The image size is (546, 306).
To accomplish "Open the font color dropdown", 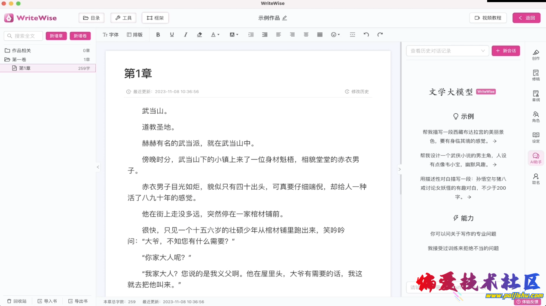I will (215, 35).
